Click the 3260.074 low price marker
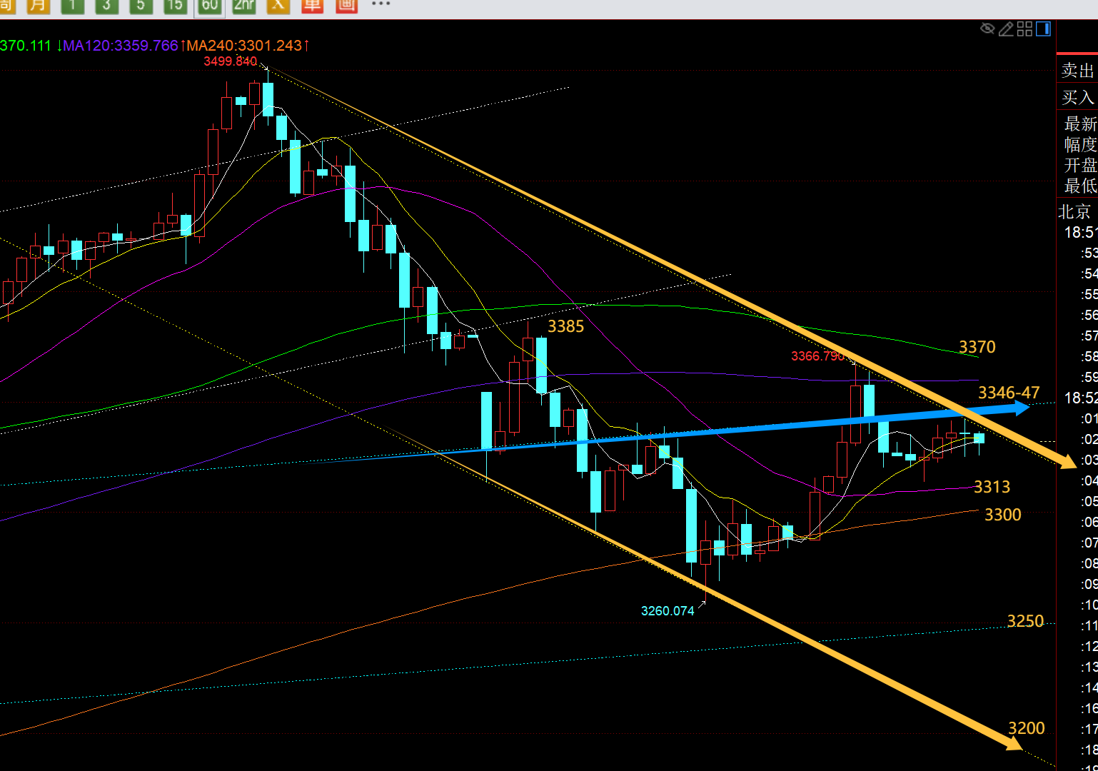 (x=668, y=611)
